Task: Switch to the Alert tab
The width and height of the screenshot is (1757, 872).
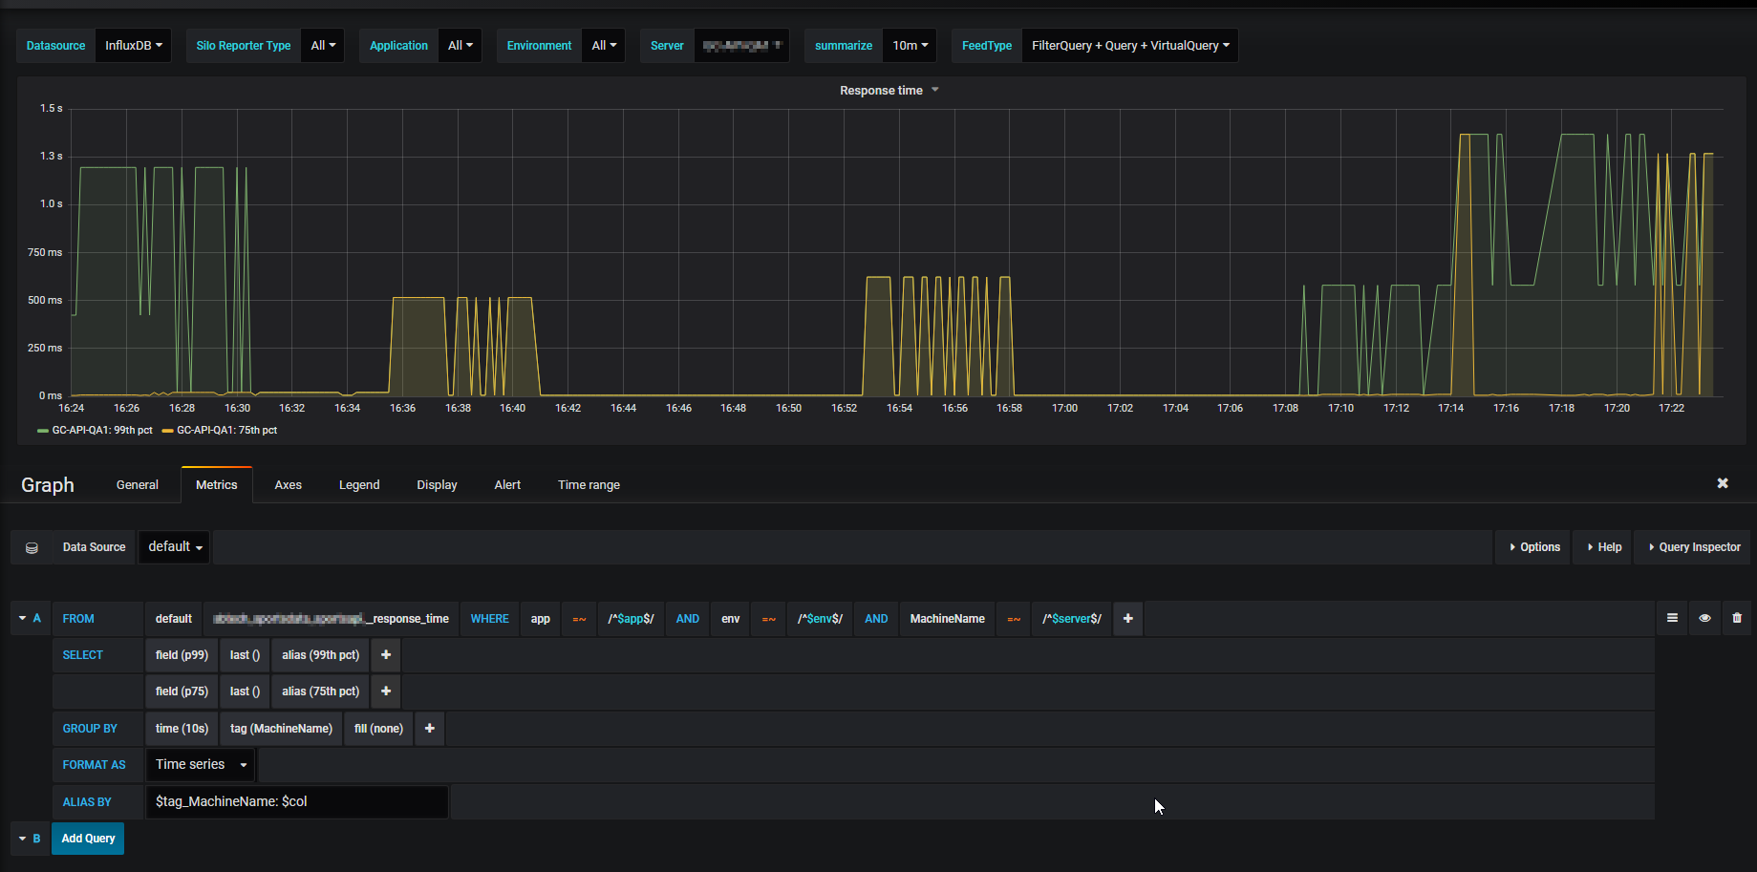Action: click(507, 484)
